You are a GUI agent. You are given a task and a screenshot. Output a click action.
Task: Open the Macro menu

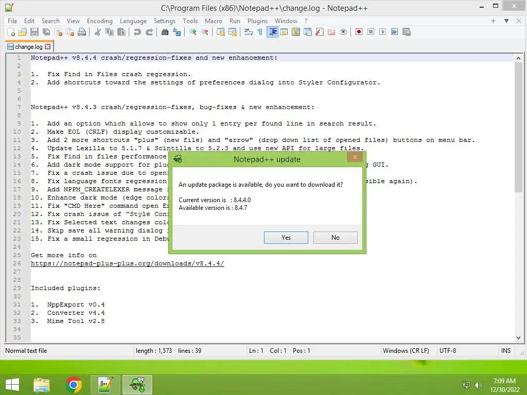point(214,21)
